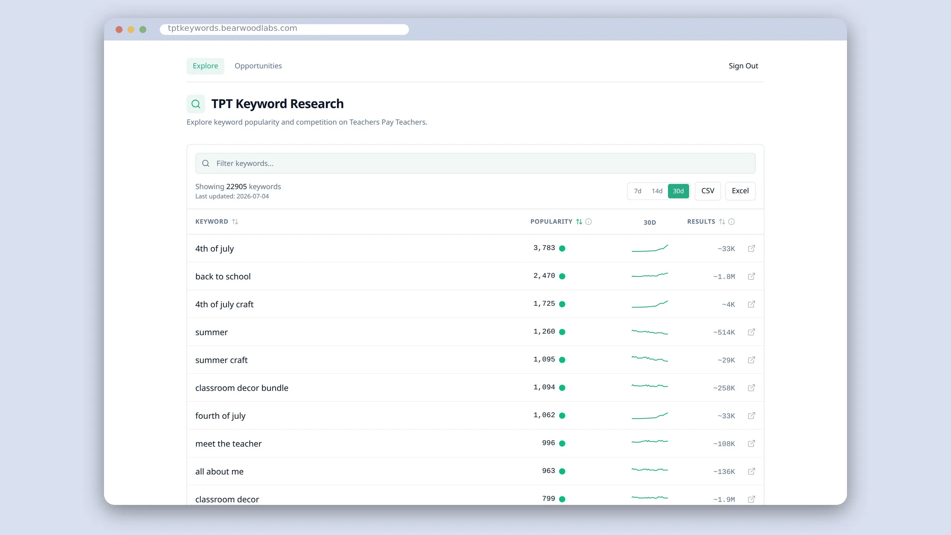Open external link for meet the teacher

click(751, 444)
